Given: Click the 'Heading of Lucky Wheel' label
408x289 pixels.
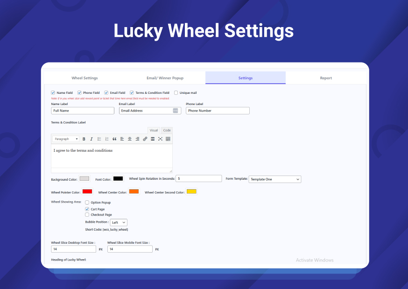Looking at the screenshot, I should (x=69, y=260).
